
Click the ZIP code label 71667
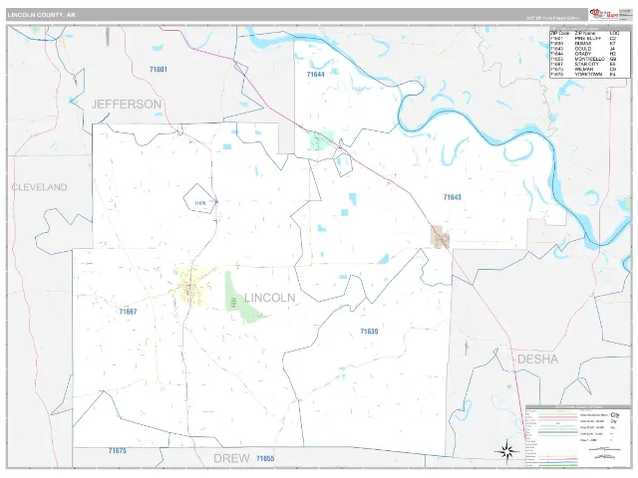point(128,312)
